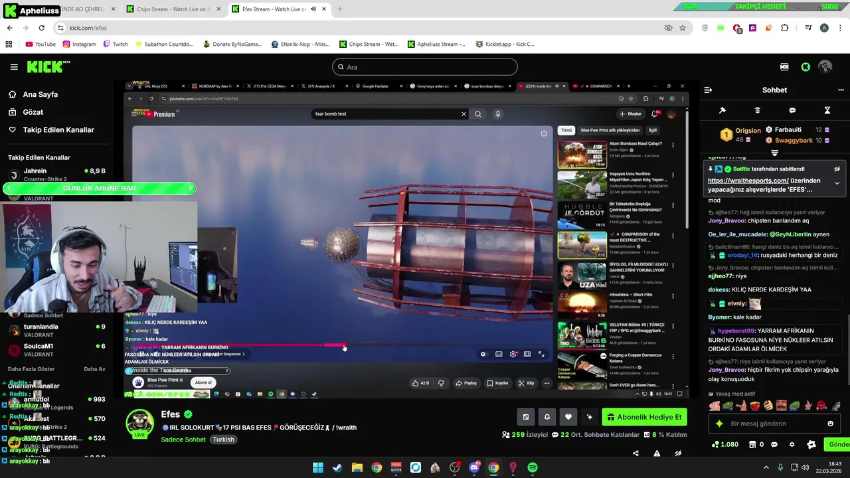This screenshot has height=478, width=850.
Task: Share the stream via share icon
Action: tap(636, 453)
